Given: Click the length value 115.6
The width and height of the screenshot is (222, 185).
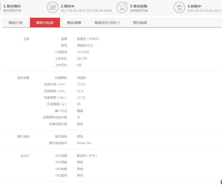Looking at the screenshot, I should tap(81, 84).
